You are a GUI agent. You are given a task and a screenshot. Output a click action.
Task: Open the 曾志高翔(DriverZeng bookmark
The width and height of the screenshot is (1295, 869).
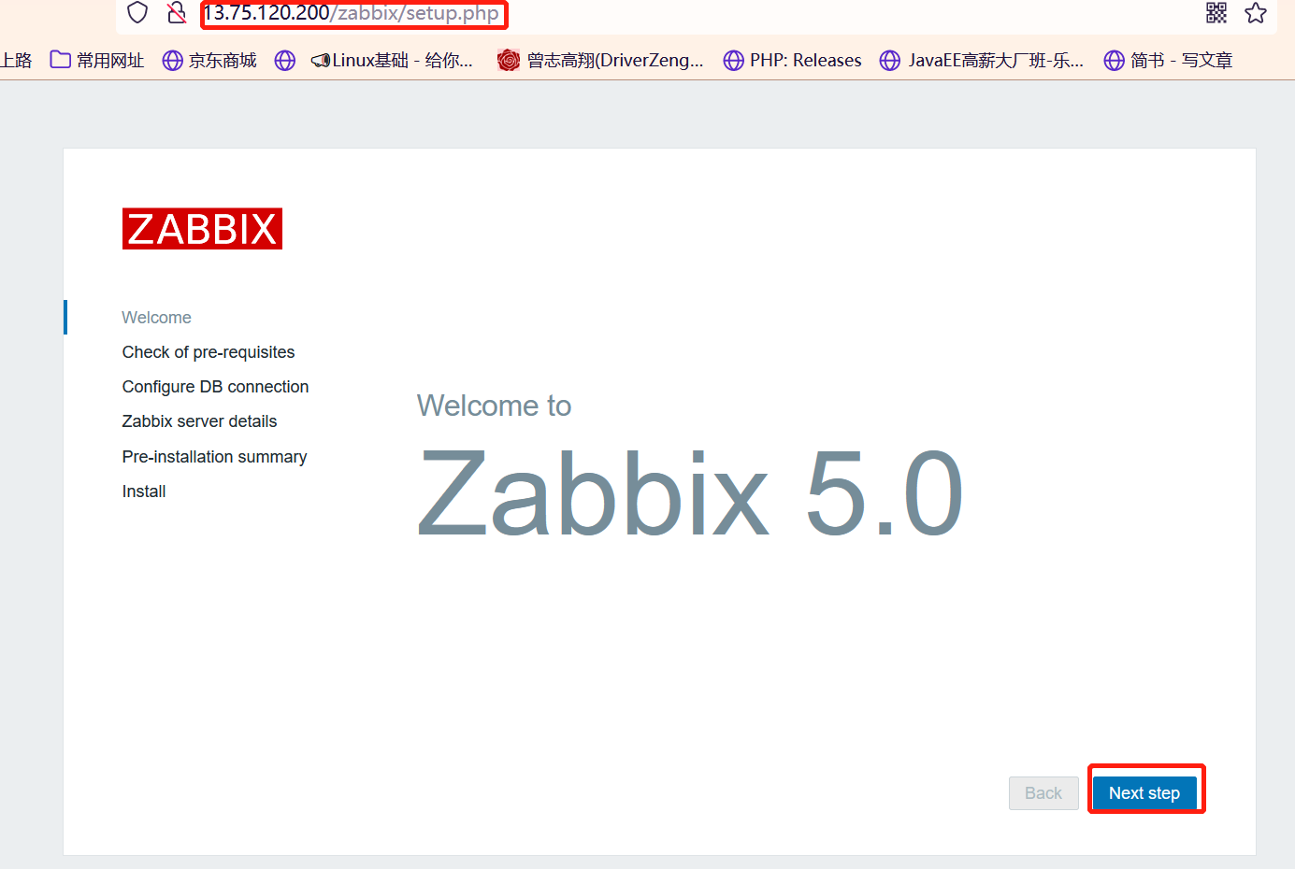coord(600,61)
